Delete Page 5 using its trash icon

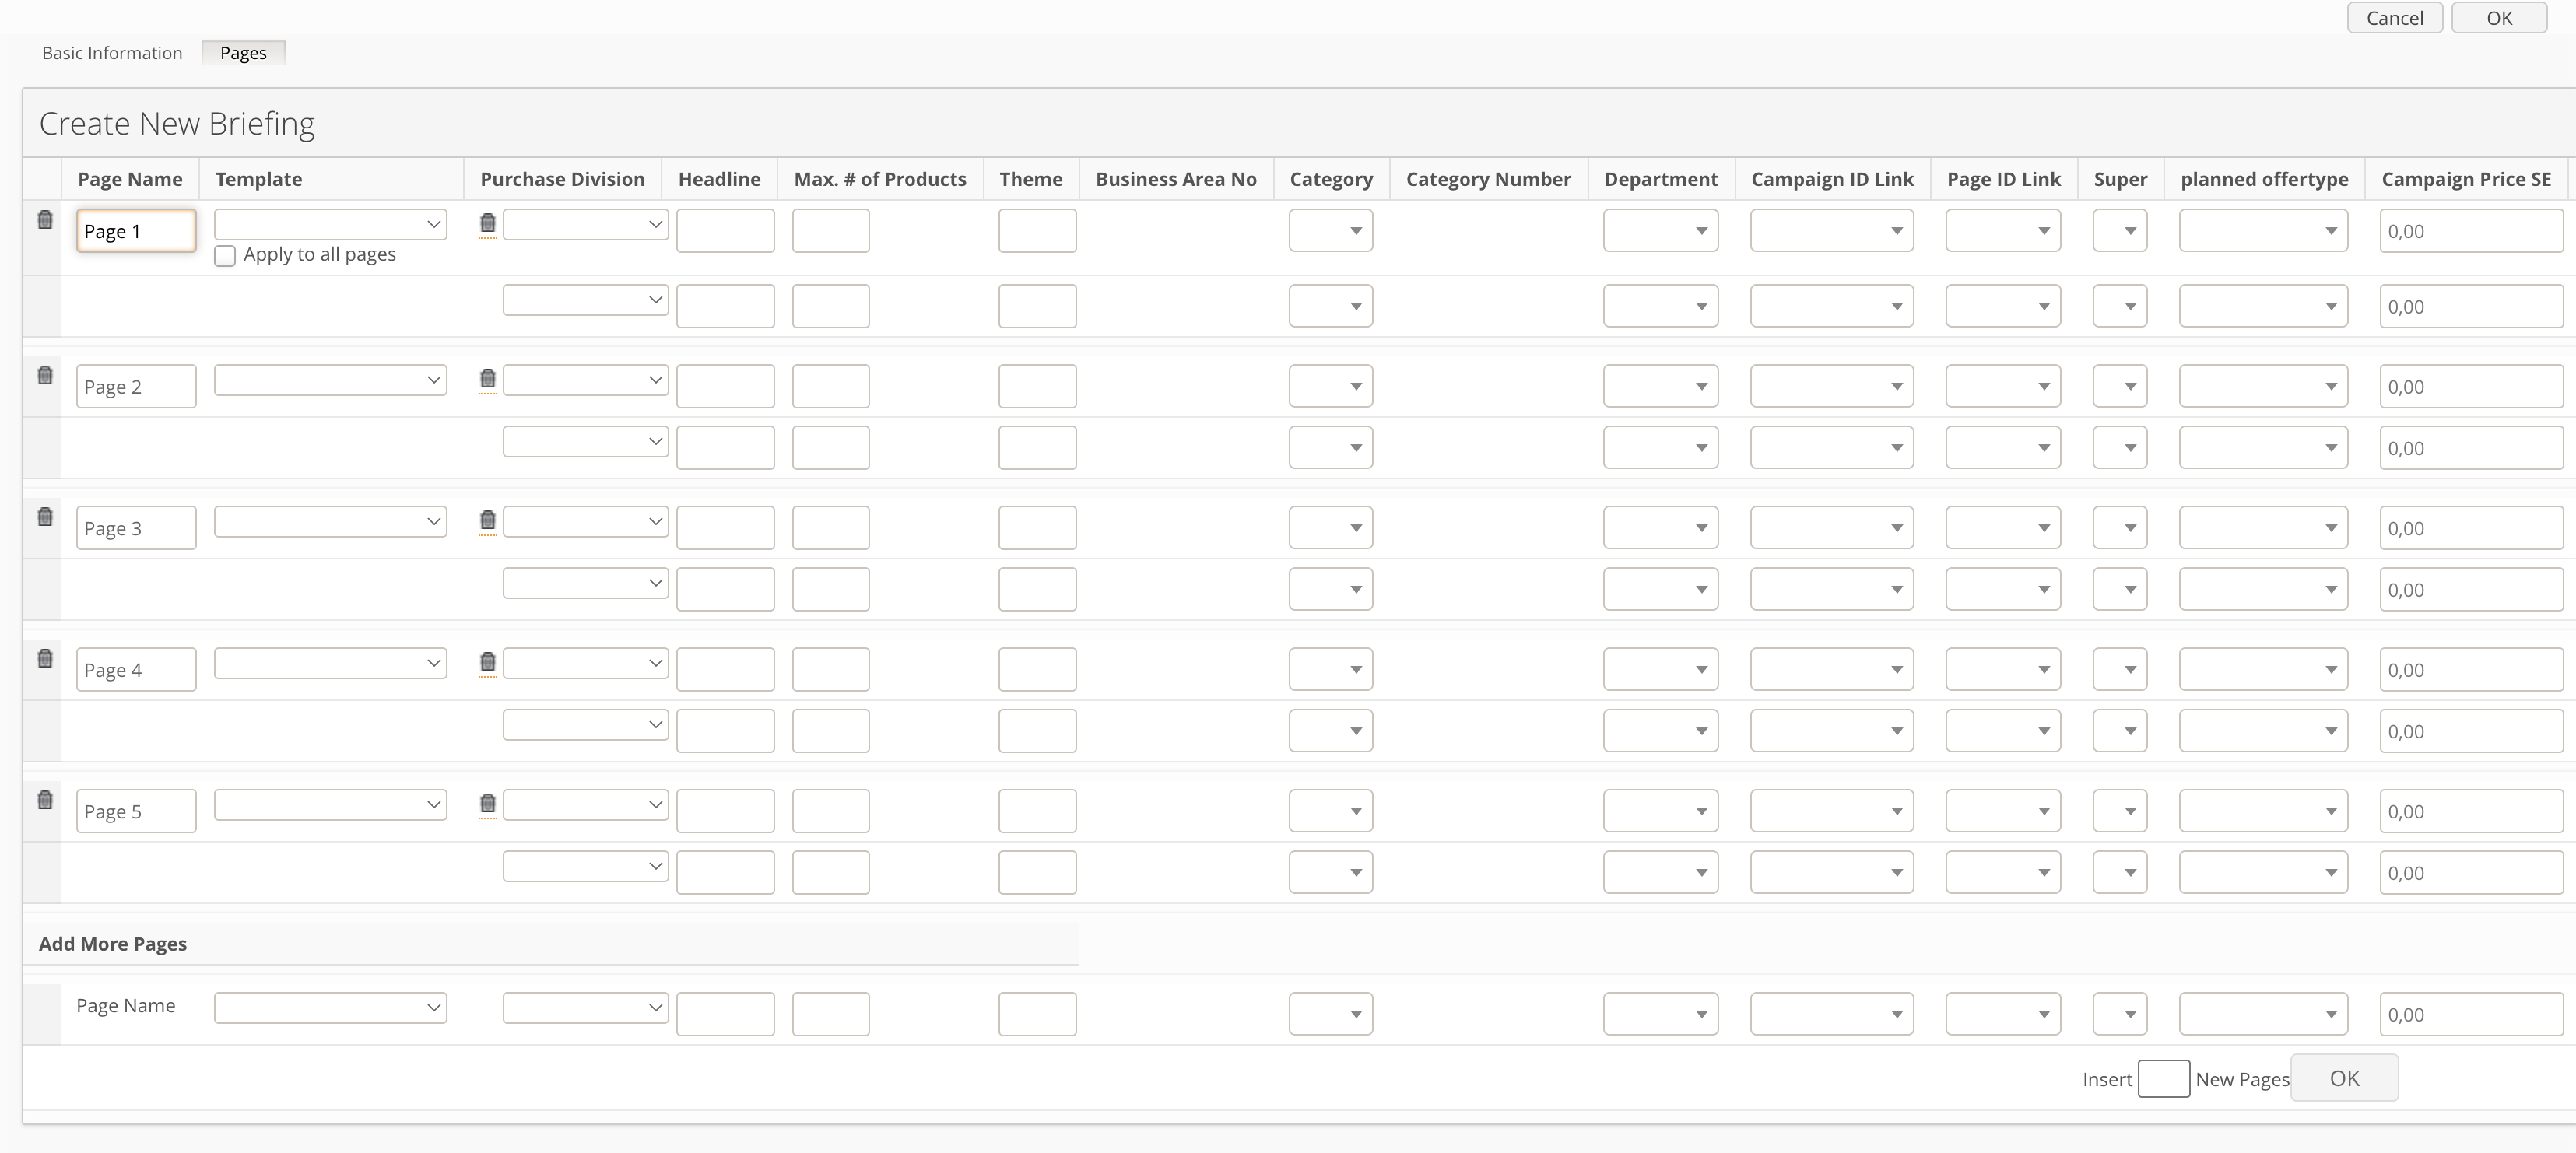[45, 800]
